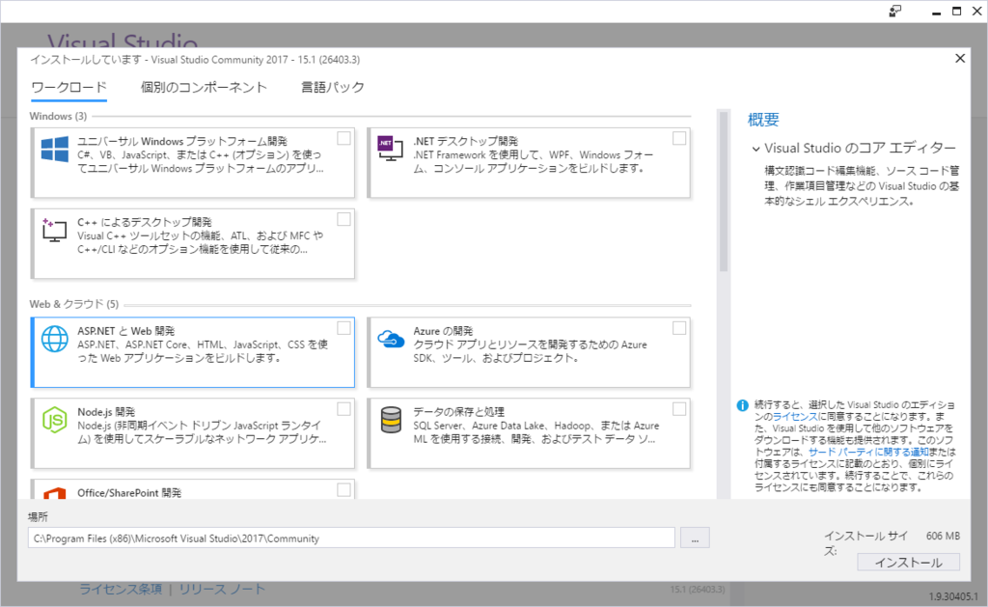
Task: Open the リリース ノート link at bottom
Action: click(x=222, y=589)
